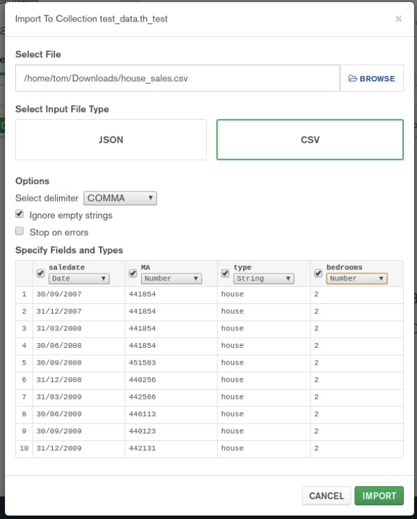Click Browse to choose a file
Viewport: 417px width, 519px height.
coord(372,79)
